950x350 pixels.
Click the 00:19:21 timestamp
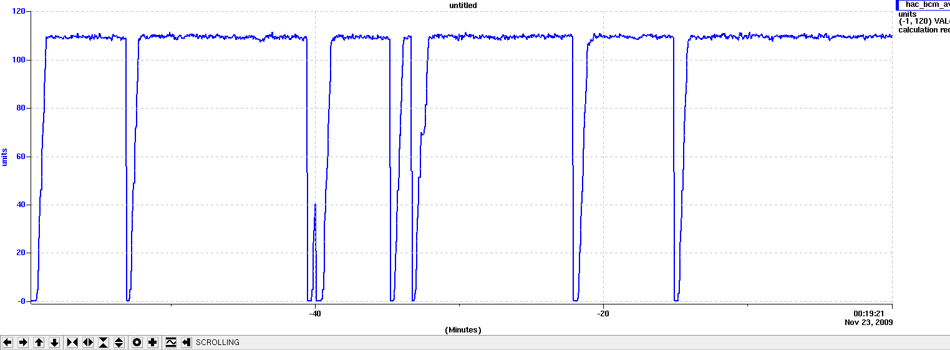pos(870,314)
